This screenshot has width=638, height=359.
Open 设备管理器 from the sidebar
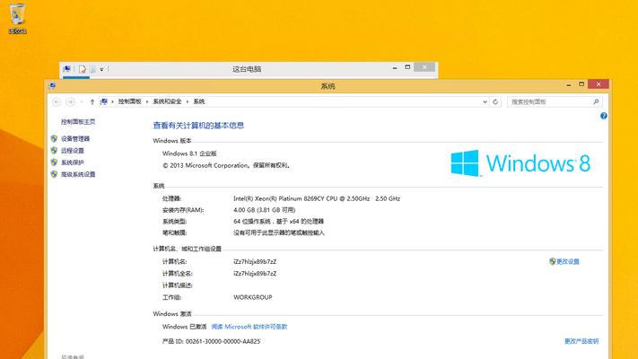pos(75,139)
